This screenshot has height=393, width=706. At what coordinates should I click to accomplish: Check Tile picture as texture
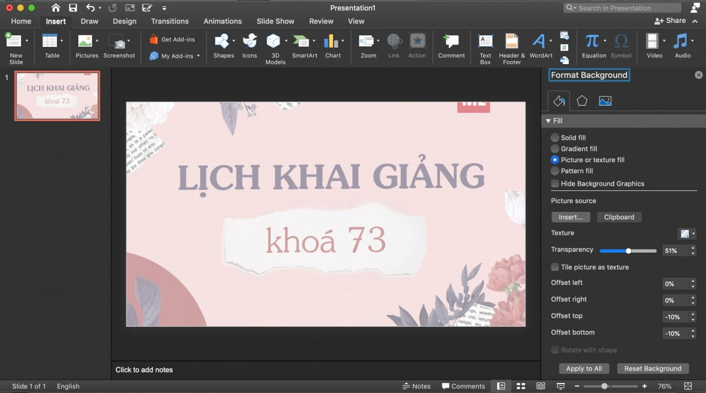[x=555, y=267]
